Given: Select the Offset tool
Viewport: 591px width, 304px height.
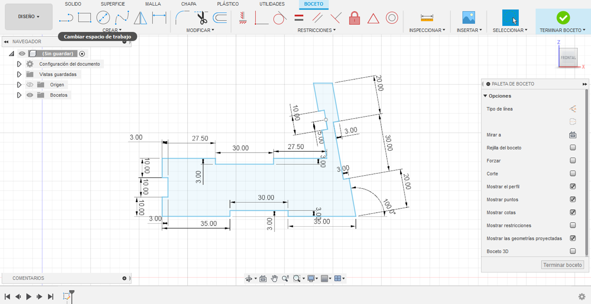Looking at the screenshot, I should (220, 18).
